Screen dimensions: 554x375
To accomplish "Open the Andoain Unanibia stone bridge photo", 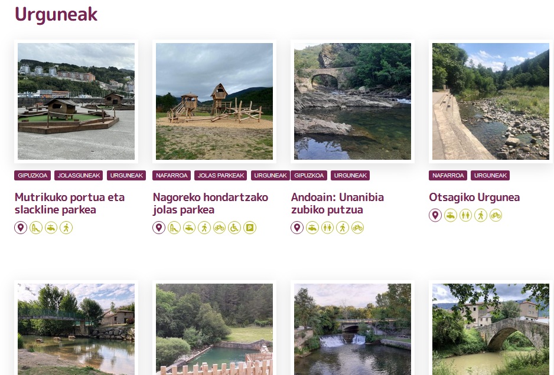I will 353,101.
